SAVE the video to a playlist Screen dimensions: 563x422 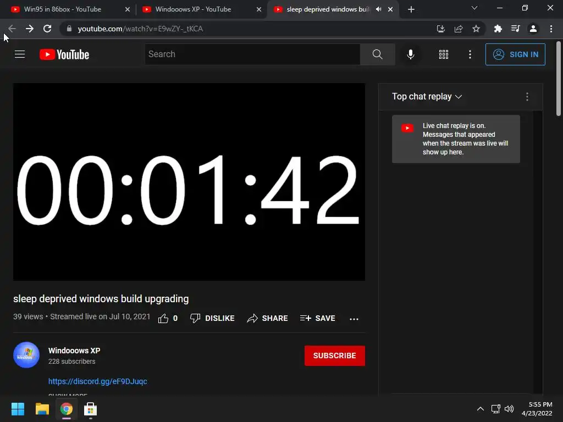(318, 318)
